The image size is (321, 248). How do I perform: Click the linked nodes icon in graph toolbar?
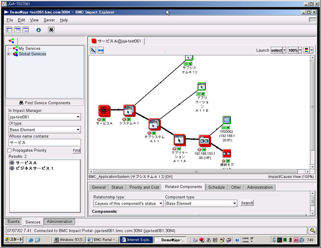pyautogui.click(x=101, y=50)
